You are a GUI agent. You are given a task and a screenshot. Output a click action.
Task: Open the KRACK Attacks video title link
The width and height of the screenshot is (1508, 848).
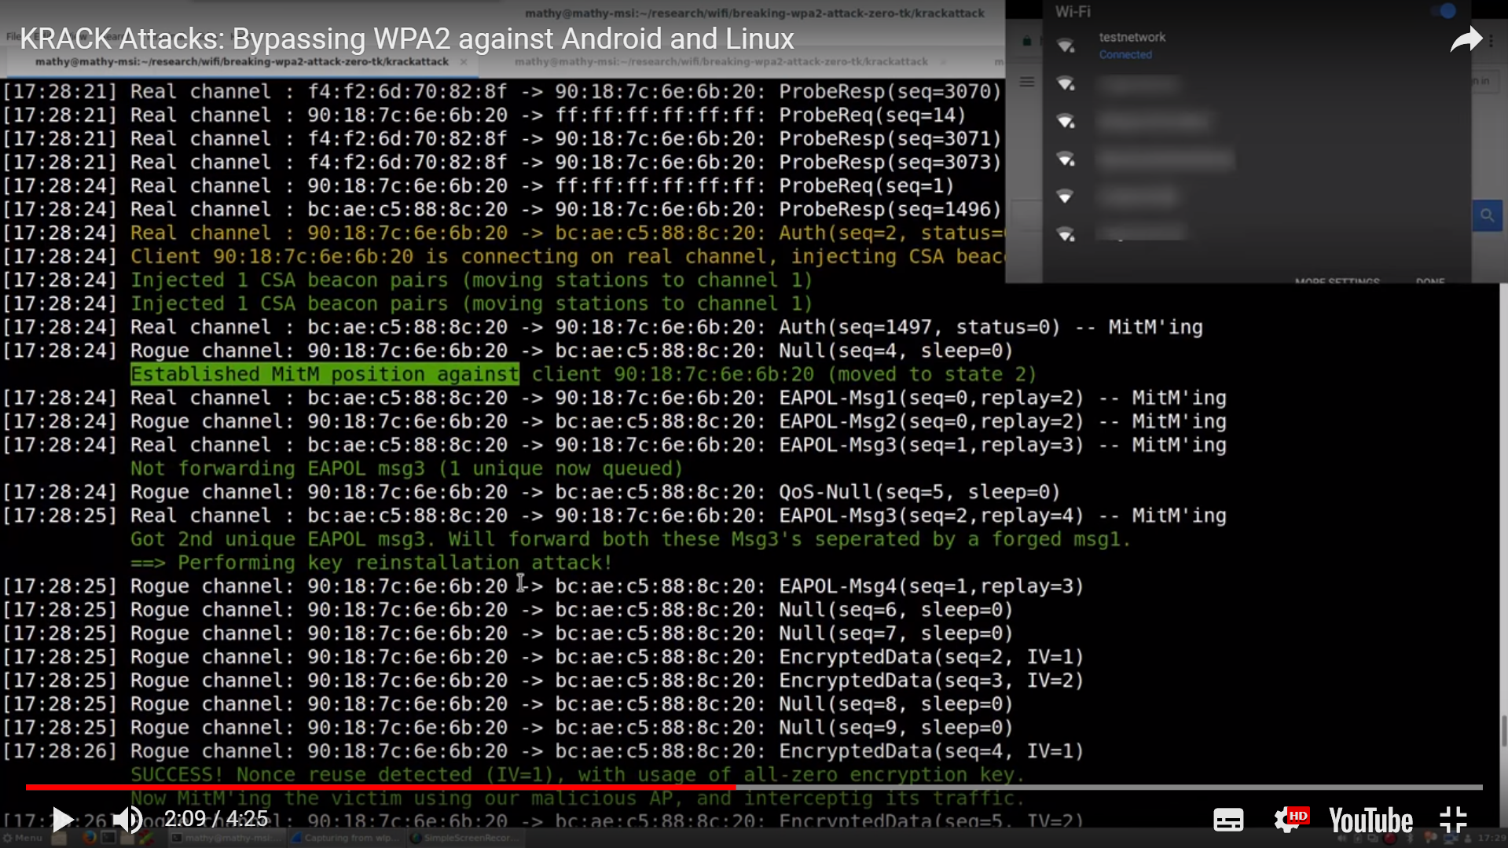click(x=407, y=39)
